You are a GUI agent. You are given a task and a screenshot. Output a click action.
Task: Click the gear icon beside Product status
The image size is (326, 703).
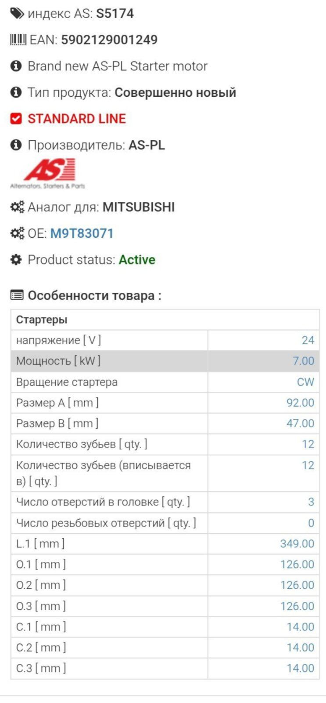pyautogui.click(x=16, y=260)
